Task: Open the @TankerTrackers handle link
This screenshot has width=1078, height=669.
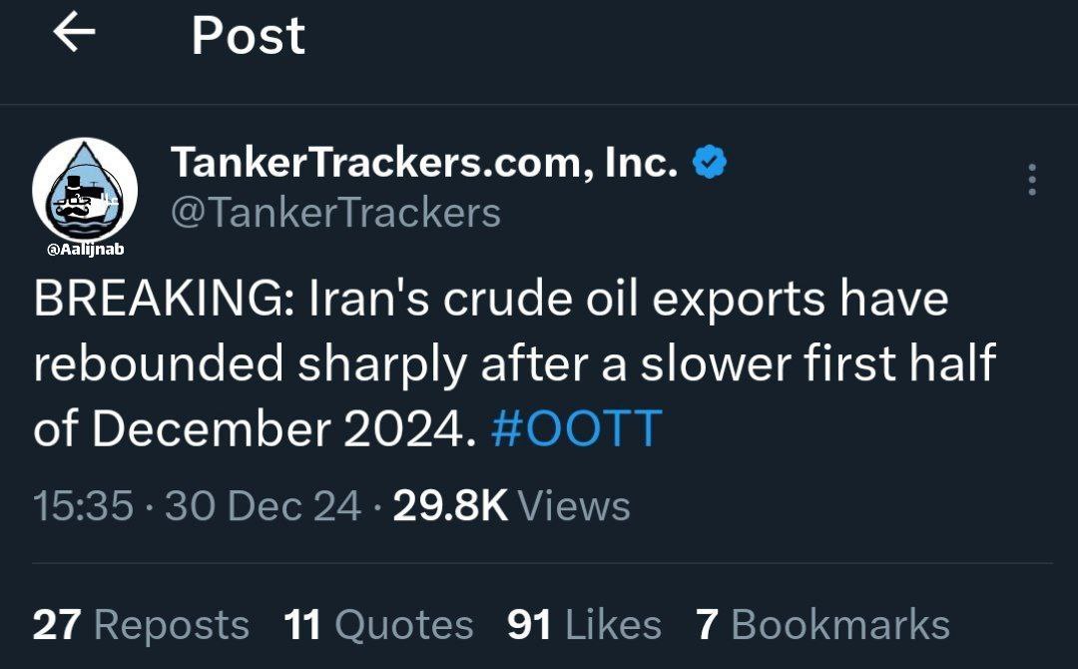Action: [335, 212]
